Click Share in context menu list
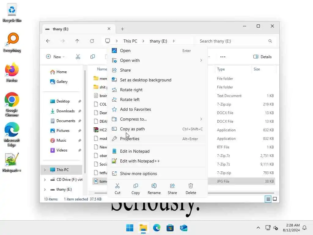This screenshot has height=235, width=313. pos(157,70)
